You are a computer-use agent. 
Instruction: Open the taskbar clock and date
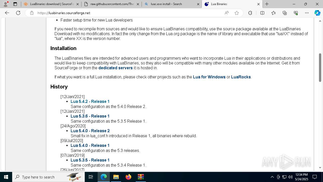coord(302,177)
